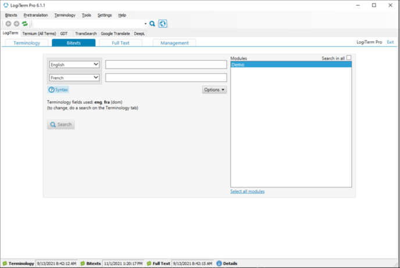Maximize the LogiTerm Pro window
Screen dimensions: 400x268
pos(374,5)
